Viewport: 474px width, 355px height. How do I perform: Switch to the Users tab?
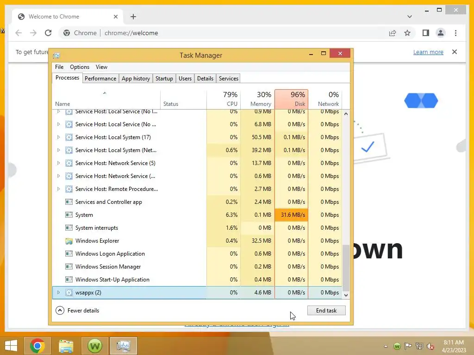[x=185, y=79]
